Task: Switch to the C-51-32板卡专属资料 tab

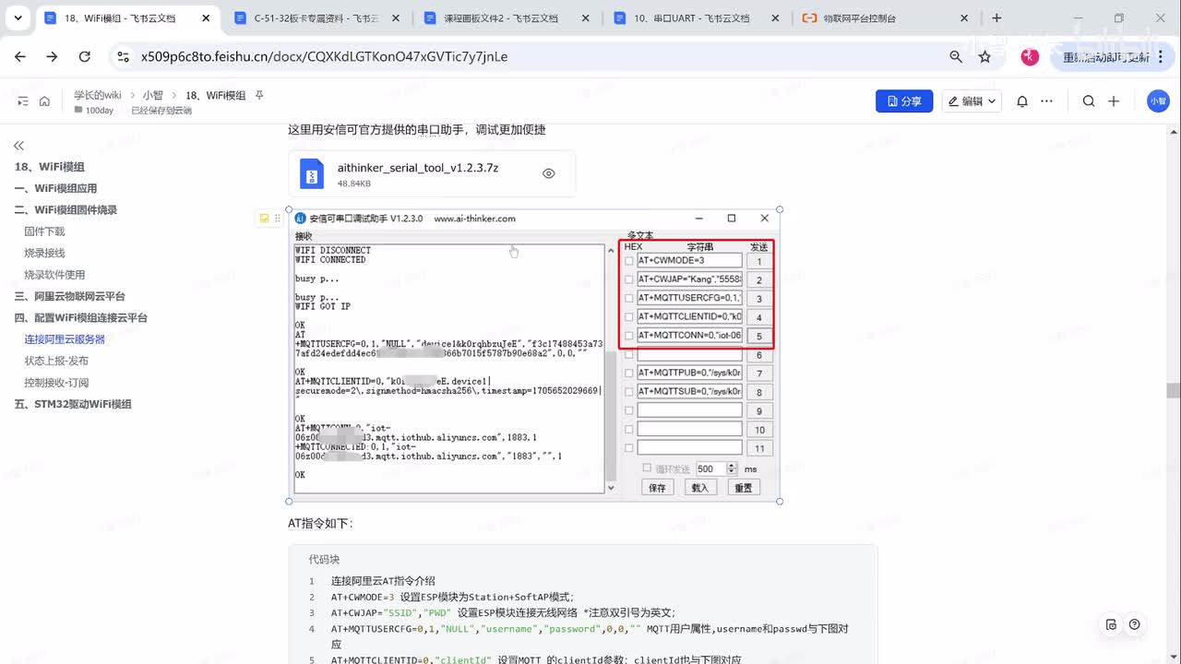Action: pyautogui.click(x=316, y=18)
